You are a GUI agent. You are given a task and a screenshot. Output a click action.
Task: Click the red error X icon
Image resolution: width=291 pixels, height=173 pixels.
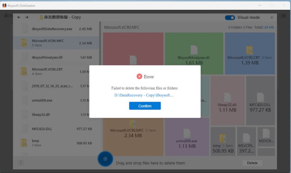point(139,76)
